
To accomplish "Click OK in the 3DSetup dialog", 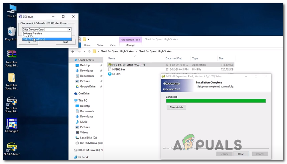I will 28,42.
